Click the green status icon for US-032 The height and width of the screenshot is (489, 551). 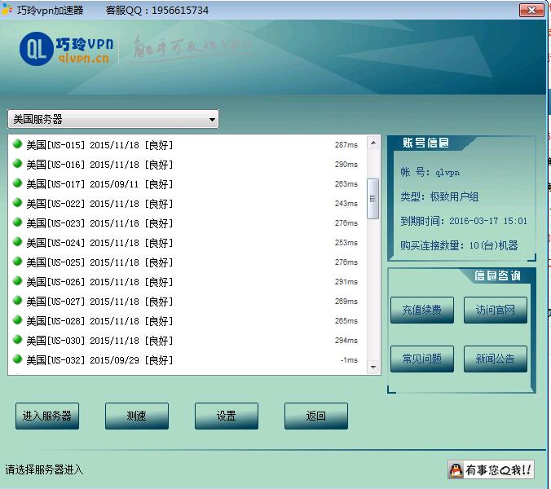tap(17, 359)
